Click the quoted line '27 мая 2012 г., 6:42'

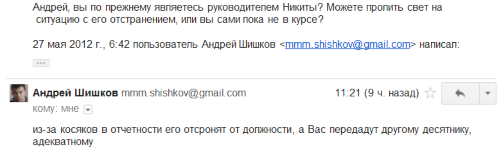(x=81, y=44)
